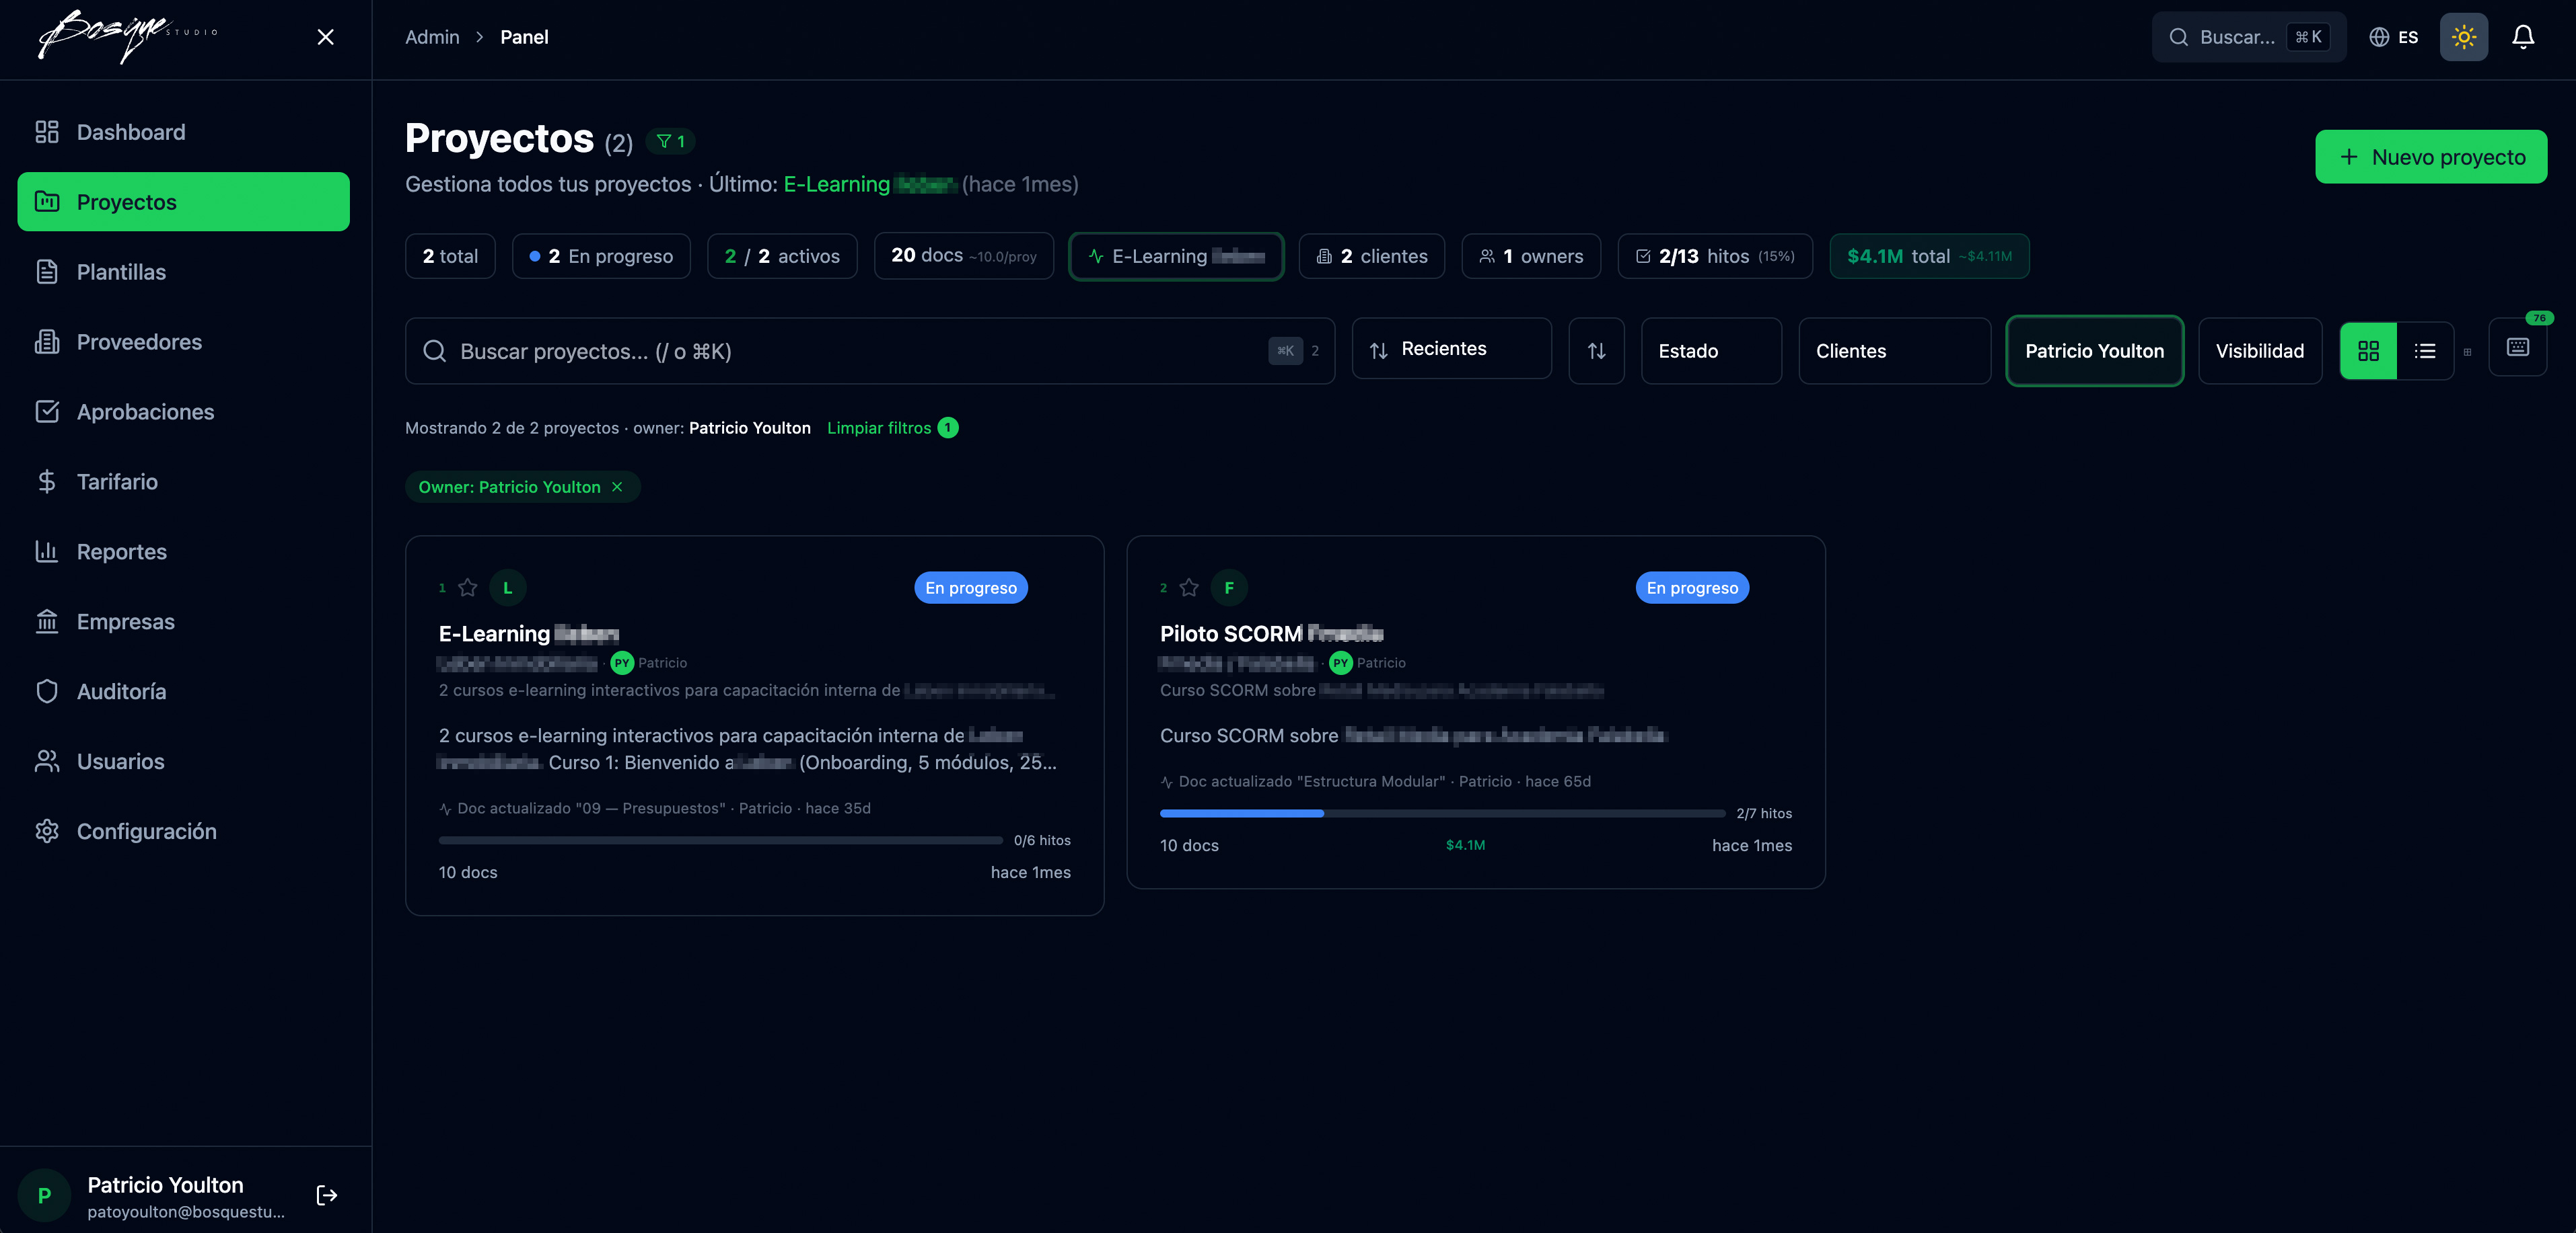Focus the Buscar proyectos search field

[860, 351]
